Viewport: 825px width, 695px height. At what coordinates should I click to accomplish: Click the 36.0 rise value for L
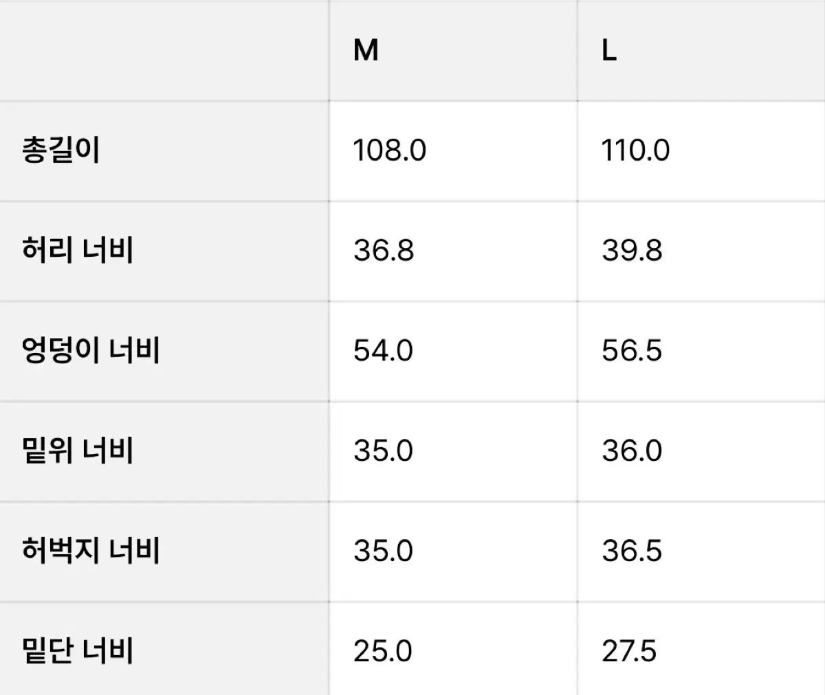(632, 451)
